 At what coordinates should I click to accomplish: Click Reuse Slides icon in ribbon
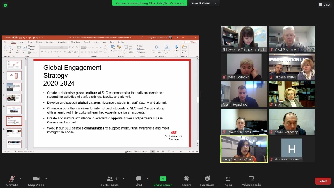pyautogui.click(x=25, y=49)
